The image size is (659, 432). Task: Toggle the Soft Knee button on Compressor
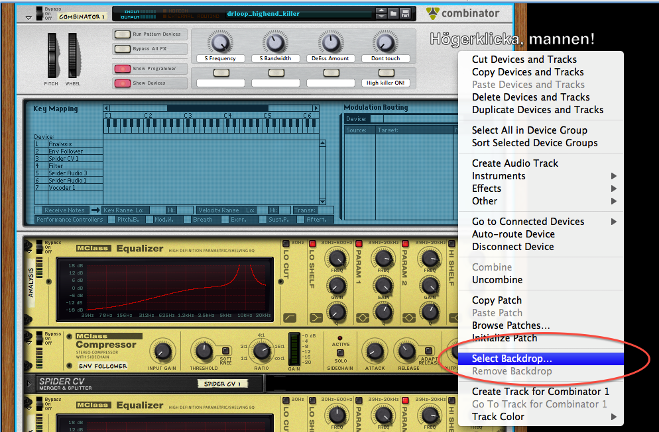point(225,350)
